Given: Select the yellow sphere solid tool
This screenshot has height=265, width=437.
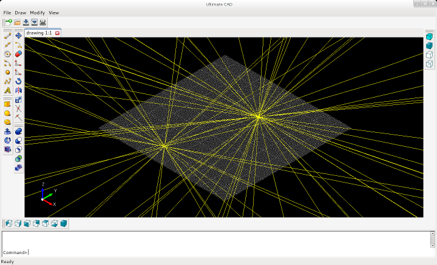Looking at the screenshot, I should (8, 113).
